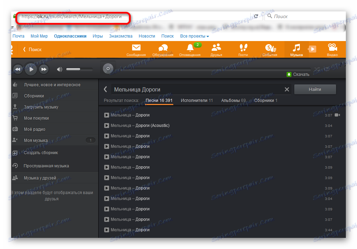
Task: Click the green Скачать download icon
Action: (289, 74)
